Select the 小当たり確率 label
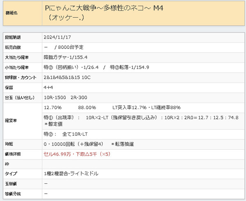The height and width of the screenshot is (201, 246). click(x=17, y=67)
